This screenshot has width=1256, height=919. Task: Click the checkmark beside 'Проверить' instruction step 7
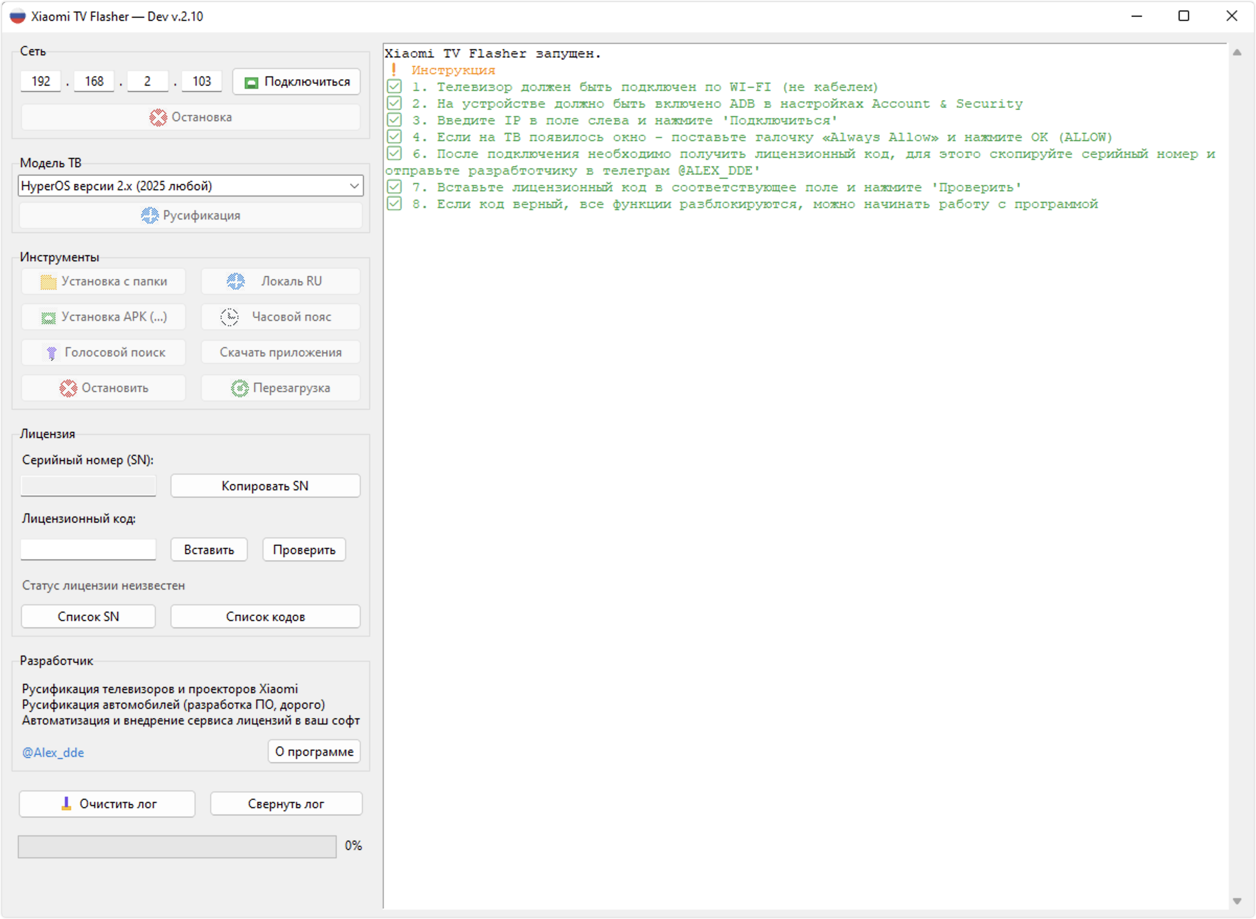pos(395,187)
